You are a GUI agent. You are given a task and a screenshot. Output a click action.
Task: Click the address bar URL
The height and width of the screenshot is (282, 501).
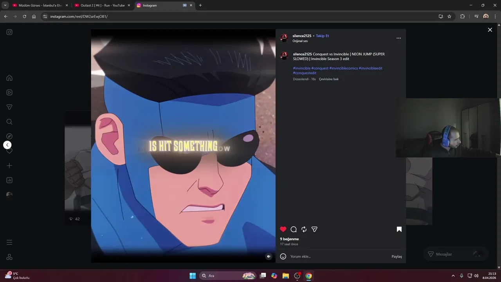(79, 16)
